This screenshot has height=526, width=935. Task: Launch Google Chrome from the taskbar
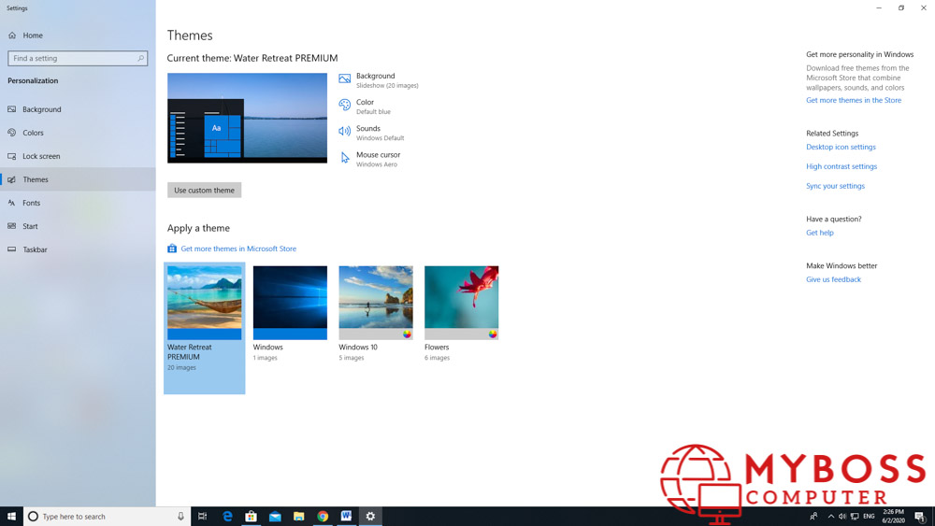323,516
